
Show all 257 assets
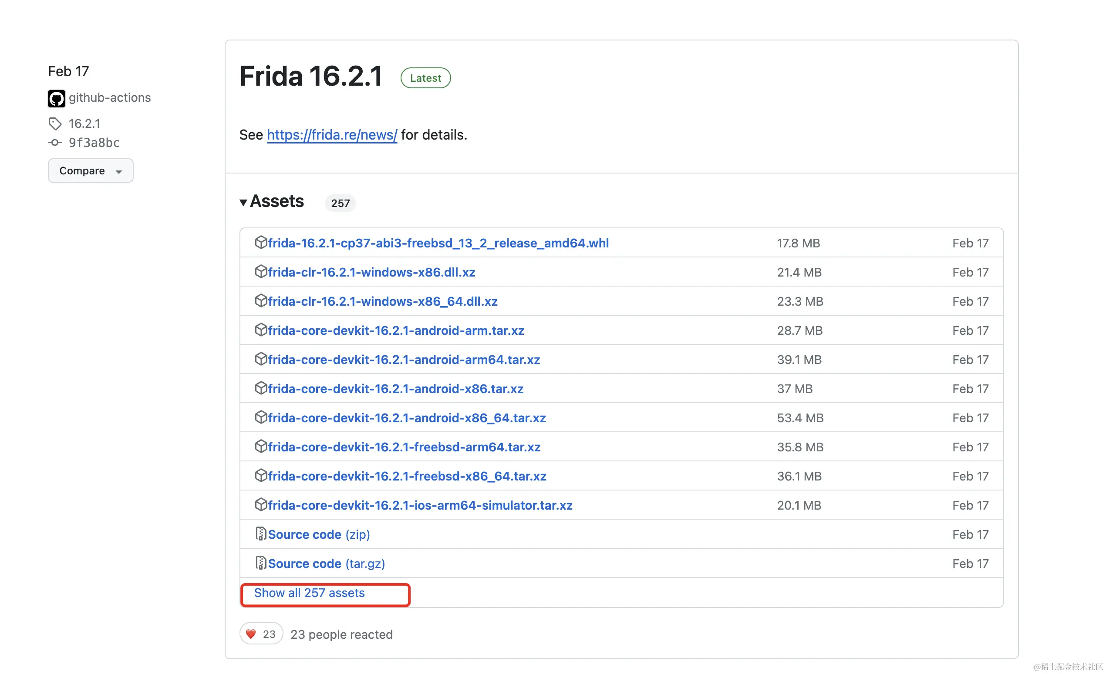coord(309,593)
